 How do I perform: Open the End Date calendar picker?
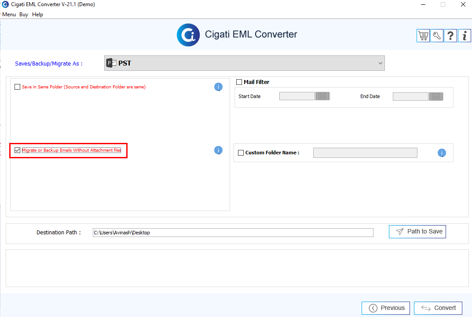[x=436, y=97]
